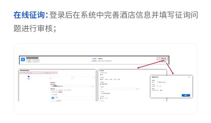
Task: Expand the dropdown arrow on the wide select field
Action: (138, 89)
